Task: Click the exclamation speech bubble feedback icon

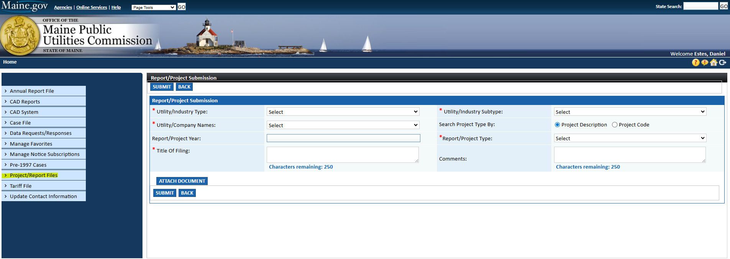Action: pyautogui.click(x=705, y=62)
